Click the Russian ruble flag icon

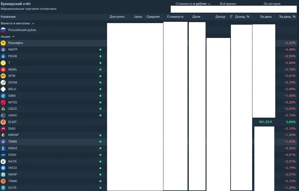(3, 30)
